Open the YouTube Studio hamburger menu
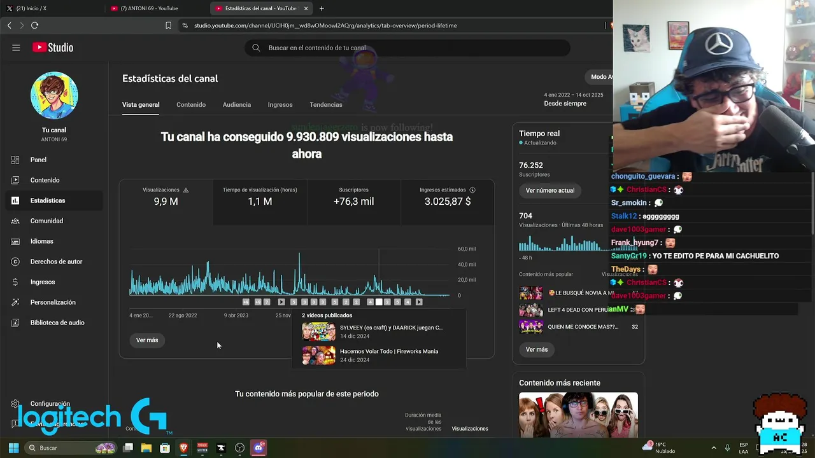This screenshot has height=458, width=815. 16,48
